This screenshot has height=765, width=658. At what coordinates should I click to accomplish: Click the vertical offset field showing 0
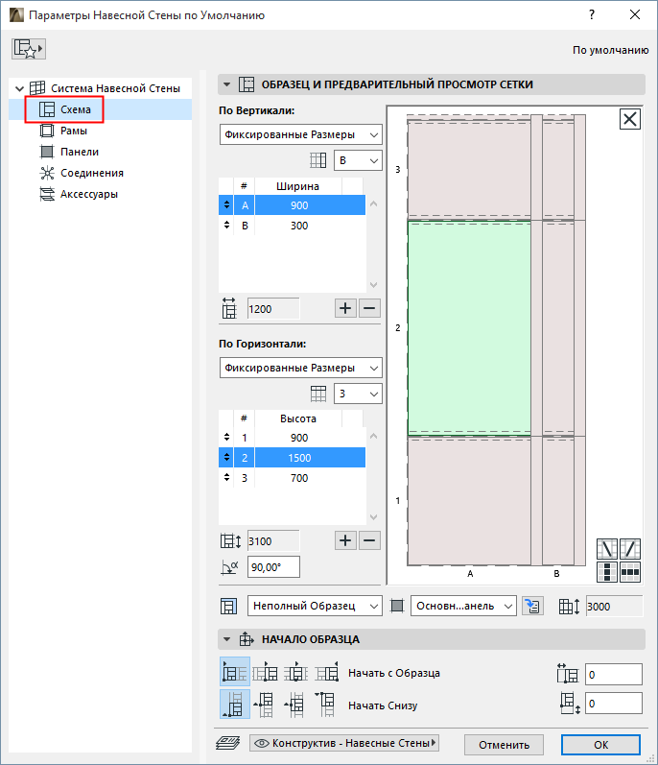pos(614,704)
